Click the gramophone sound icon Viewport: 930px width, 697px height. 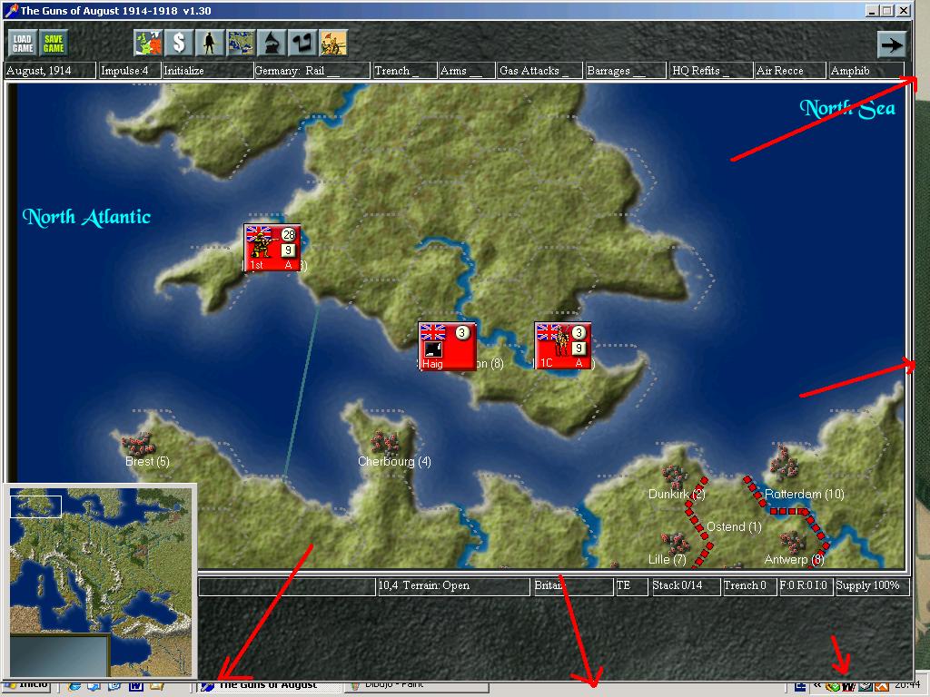[272, 43]
